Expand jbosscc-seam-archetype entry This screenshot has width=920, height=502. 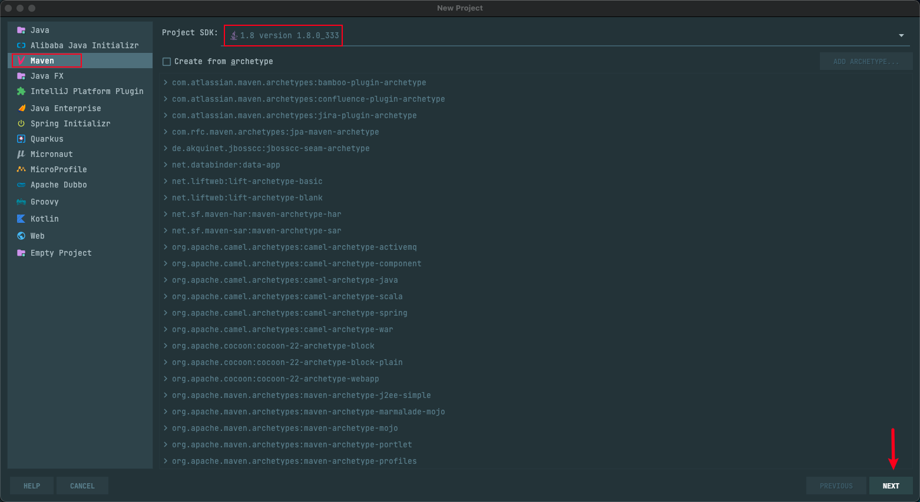pyautogui.click(x=166, y=148)
